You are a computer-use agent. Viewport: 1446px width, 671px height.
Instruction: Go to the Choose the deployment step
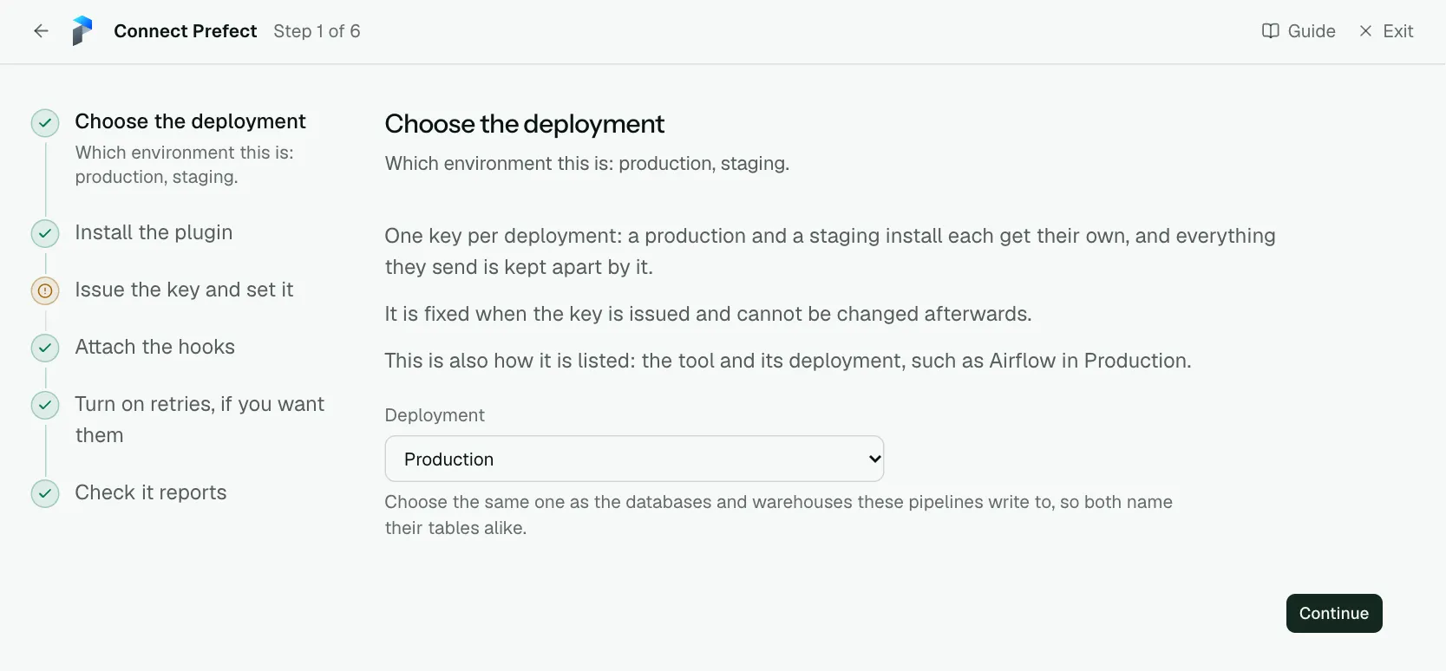pos(190,121)
